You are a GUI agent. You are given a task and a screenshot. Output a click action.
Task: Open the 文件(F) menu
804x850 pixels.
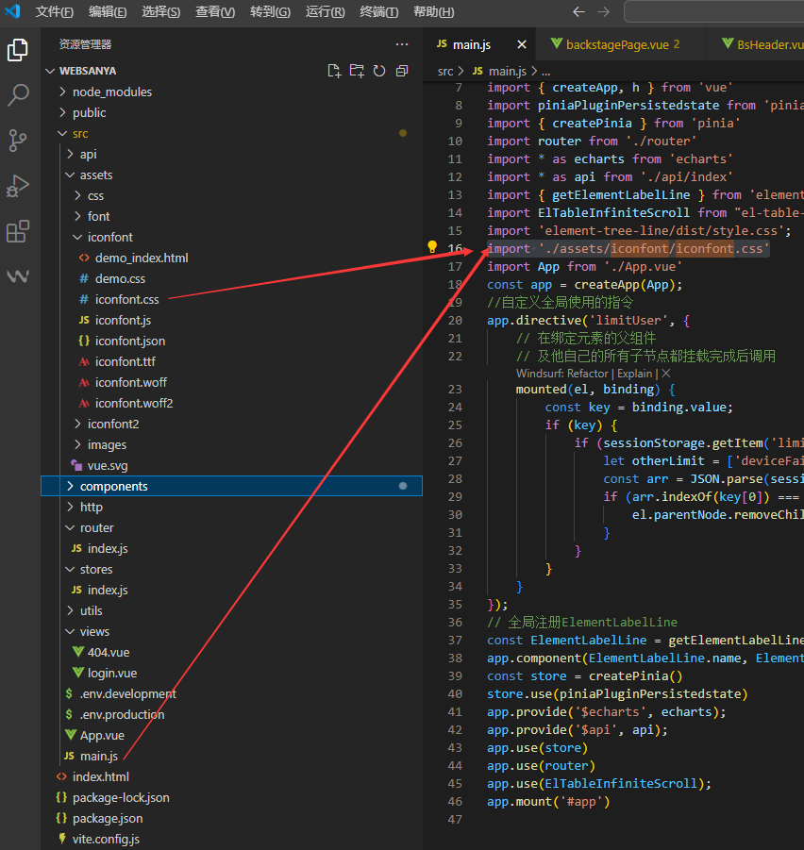pos(54,12)
